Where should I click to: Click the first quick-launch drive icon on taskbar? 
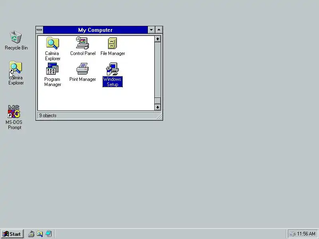[x=31, y=234]
